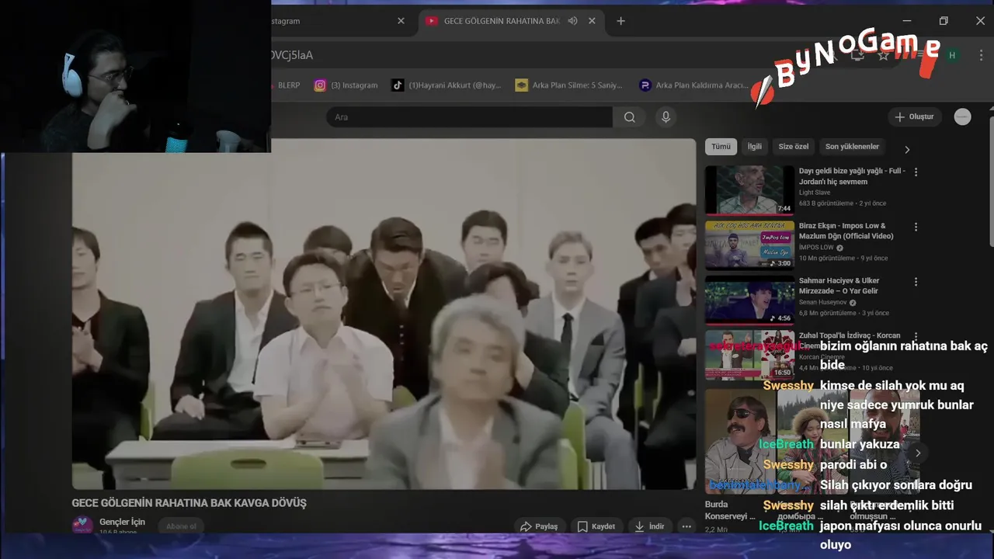Click the Kaydet save button
The height and width of the screenshot is (559, 994).
(x=596, y=526)
